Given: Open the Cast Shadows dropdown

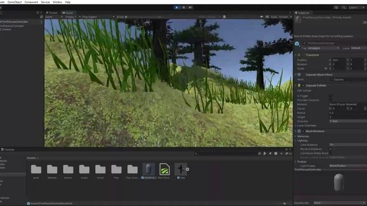Looking at the screenshot, I should click(348, 145).
